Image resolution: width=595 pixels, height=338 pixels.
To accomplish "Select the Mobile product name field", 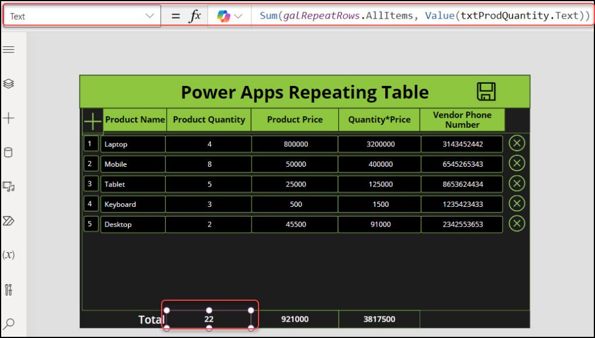I will click(x=133, y=164).
